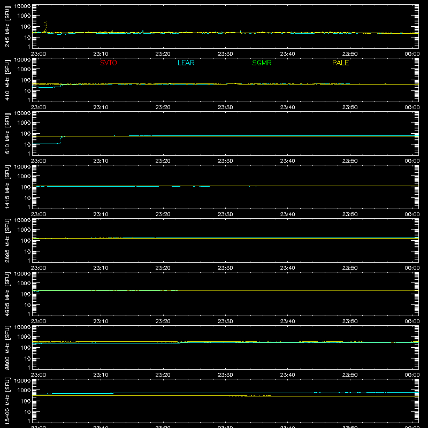Click the 100 tick value on 610 MHz axis

tap(26, 134)
